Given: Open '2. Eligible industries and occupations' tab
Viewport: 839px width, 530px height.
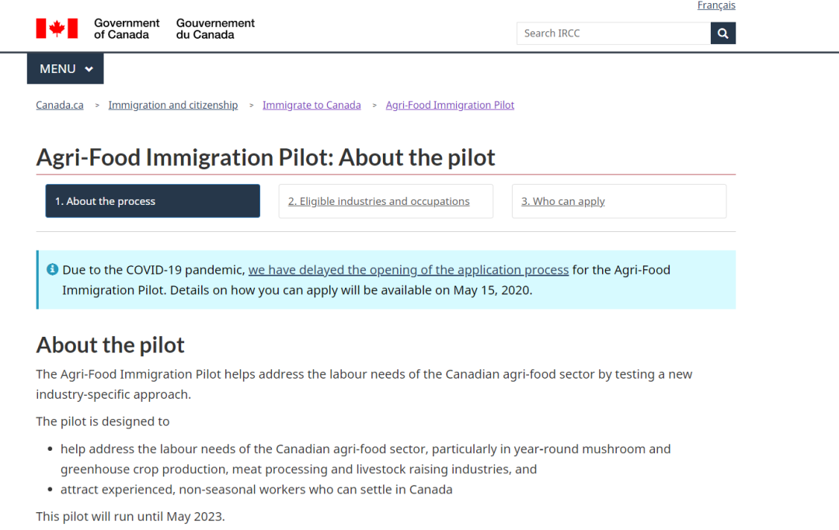Looking at the screenshot, I should point(386,201).
